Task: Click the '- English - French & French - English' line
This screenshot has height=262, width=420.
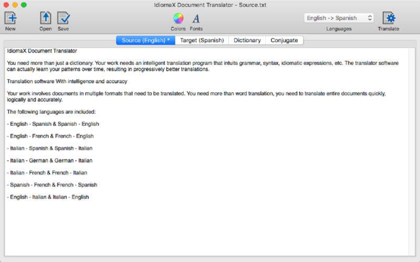Action: coord(50,136)
